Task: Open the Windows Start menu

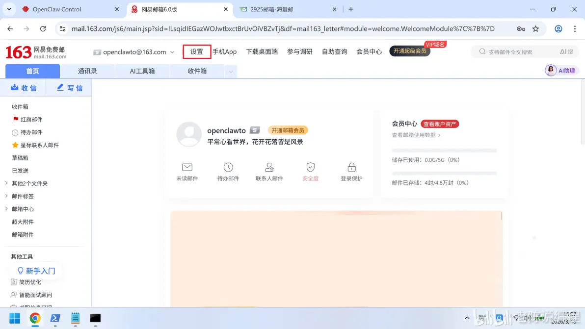Action: pos(15,318)
